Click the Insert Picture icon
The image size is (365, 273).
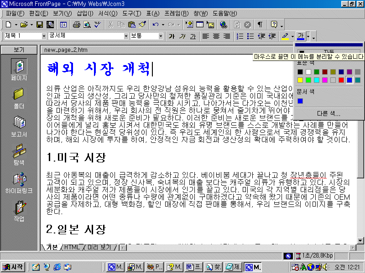pos(210,25)
